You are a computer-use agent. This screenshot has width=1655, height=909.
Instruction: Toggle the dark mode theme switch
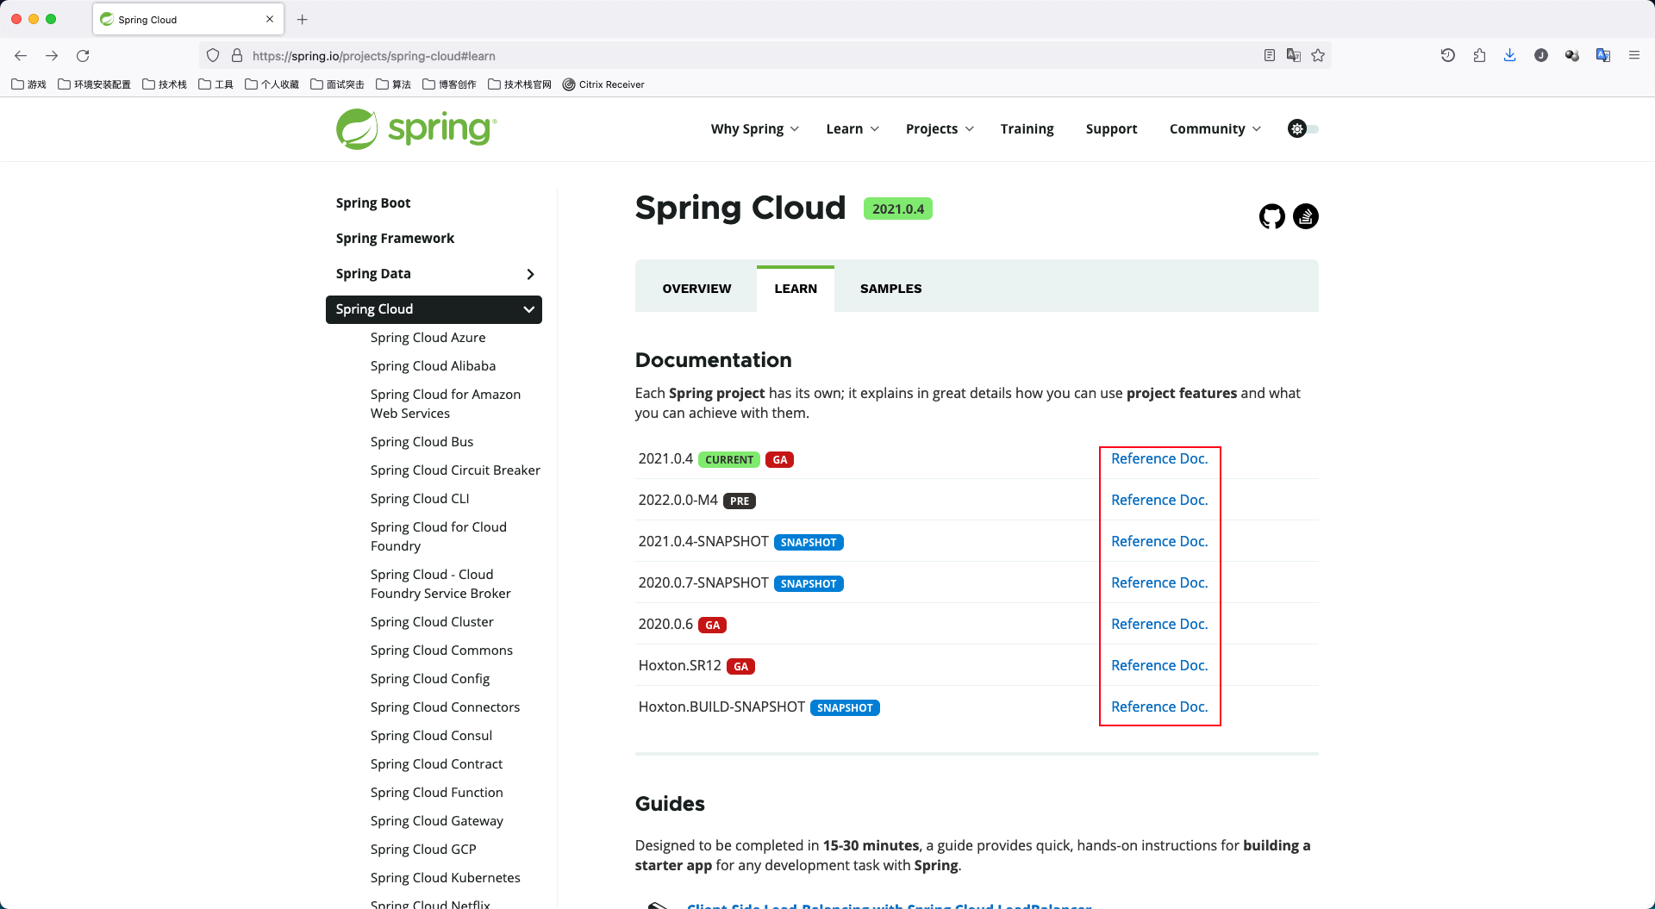tap(1302, 128)
